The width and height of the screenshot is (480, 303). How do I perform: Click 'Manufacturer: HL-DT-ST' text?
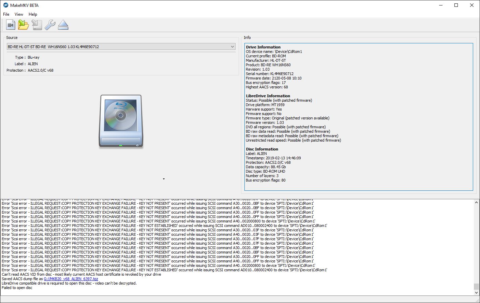point(266,60)
